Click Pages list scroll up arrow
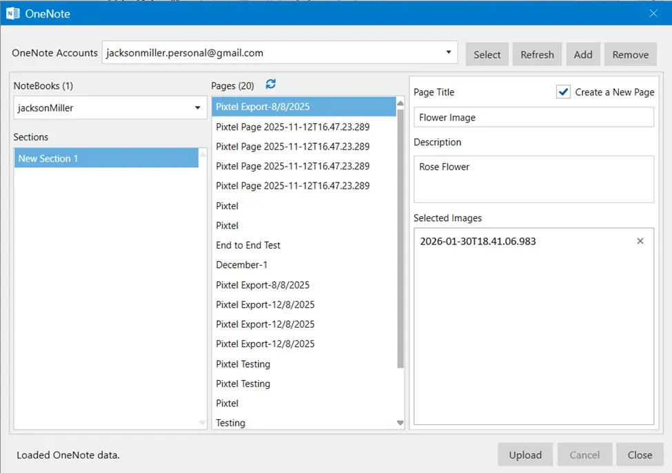 click(x=400, y=103)
